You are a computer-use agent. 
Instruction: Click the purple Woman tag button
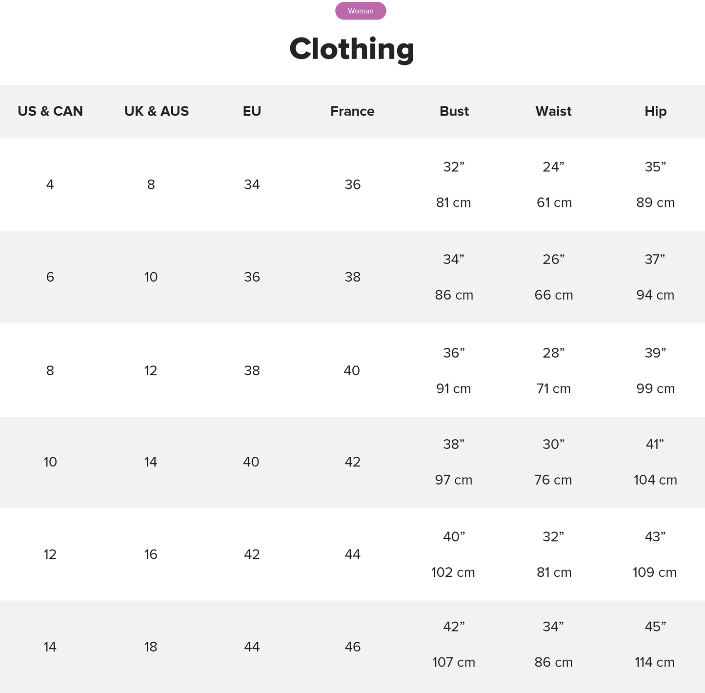tap(361, 11)
